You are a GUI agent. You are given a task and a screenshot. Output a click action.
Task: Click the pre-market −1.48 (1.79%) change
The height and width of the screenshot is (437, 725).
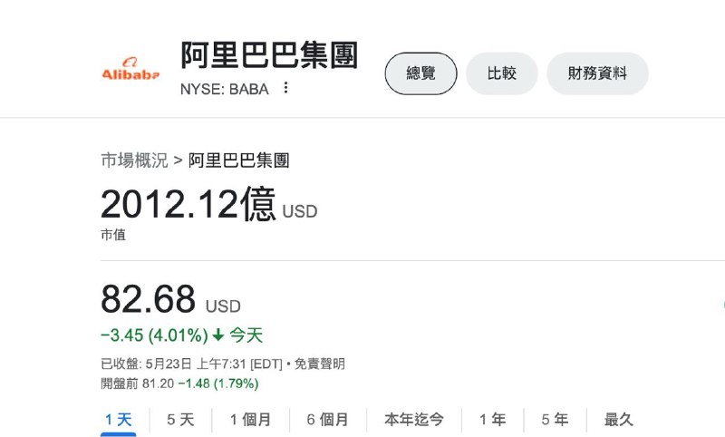(218, 384)
